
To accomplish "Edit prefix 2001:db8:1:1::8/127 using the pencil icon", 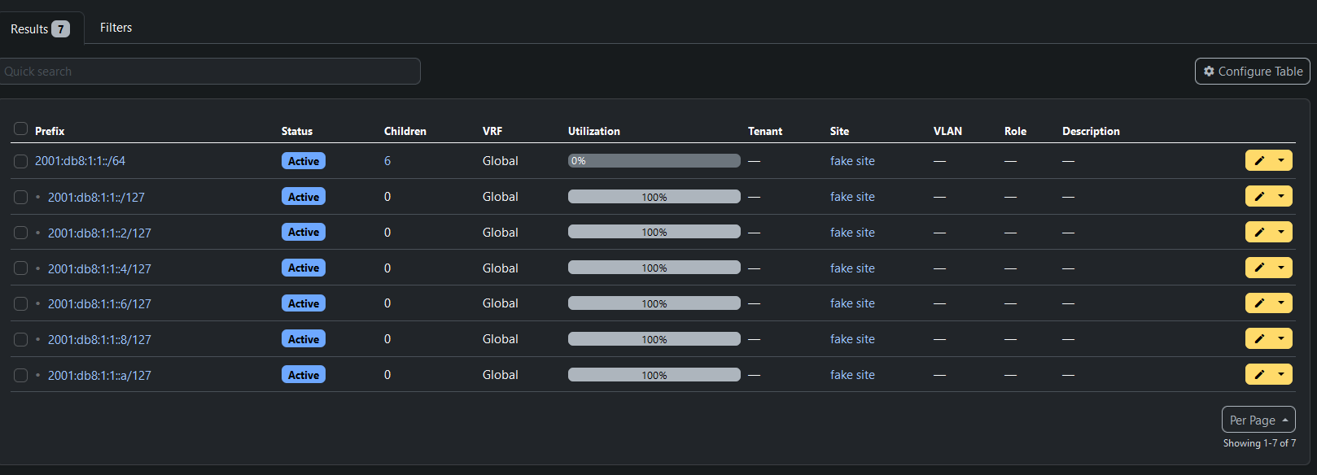I will coord(1259,338).
